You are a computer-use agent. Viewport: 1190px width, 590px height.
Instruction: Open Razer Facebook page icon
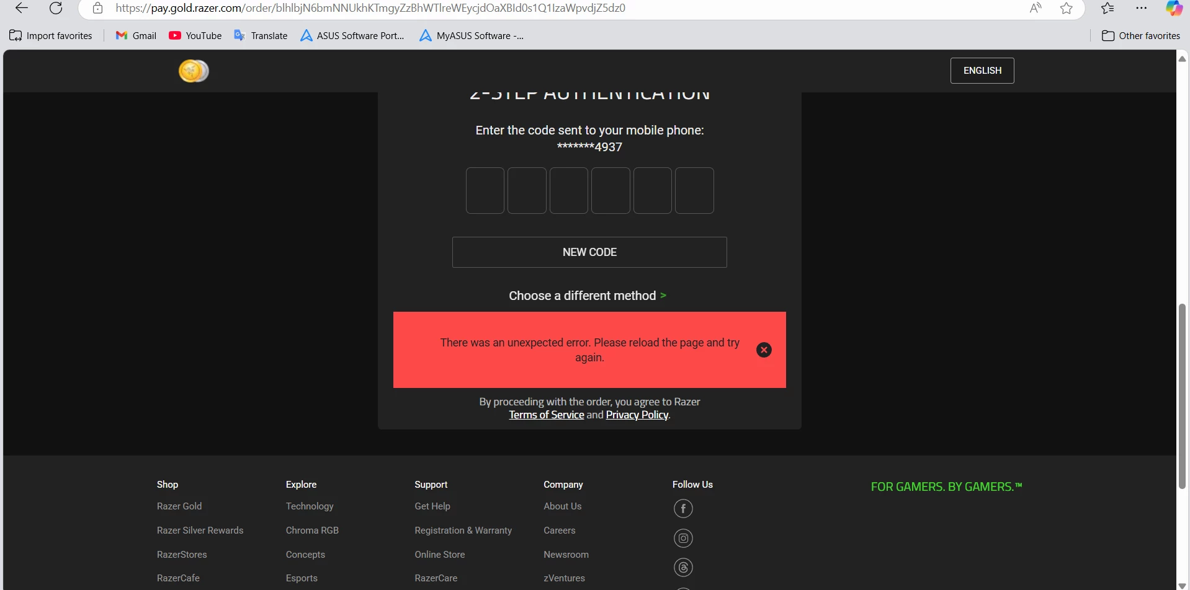[x=683, y=509]
